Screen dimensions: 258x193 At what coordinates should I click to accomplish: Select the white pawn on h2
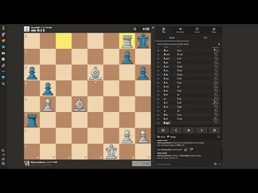coord(143,136)
